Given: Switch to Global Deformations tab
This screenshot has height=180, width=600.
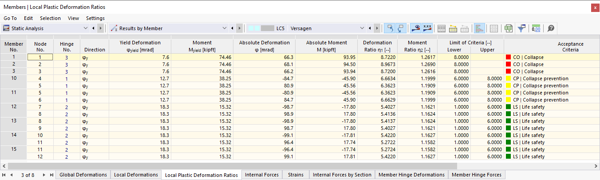Looking at the screenshot, I should click(x=83, y=175).
